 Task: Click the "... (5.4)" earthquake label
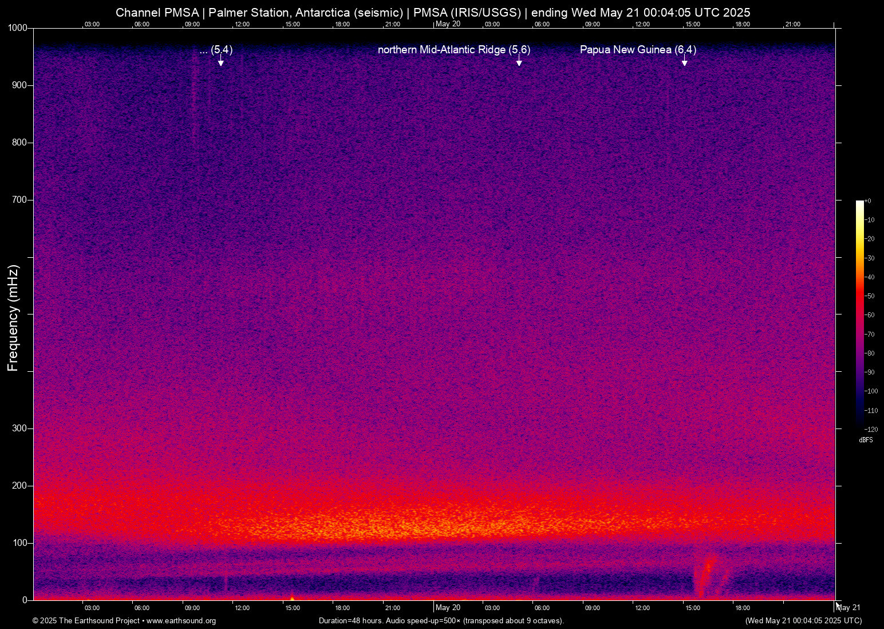(x=216, y=50)
